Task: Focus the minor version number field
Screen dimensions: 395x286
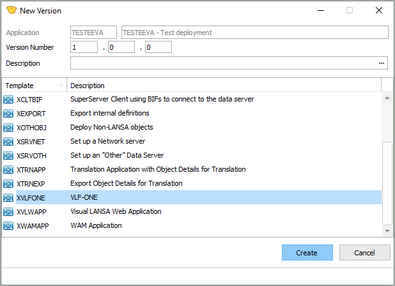Action: click(x=121, y=47)
